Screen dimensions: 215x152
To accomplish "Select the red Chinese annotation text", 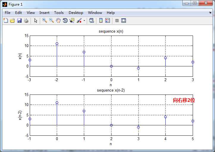I will pos(184,100).
